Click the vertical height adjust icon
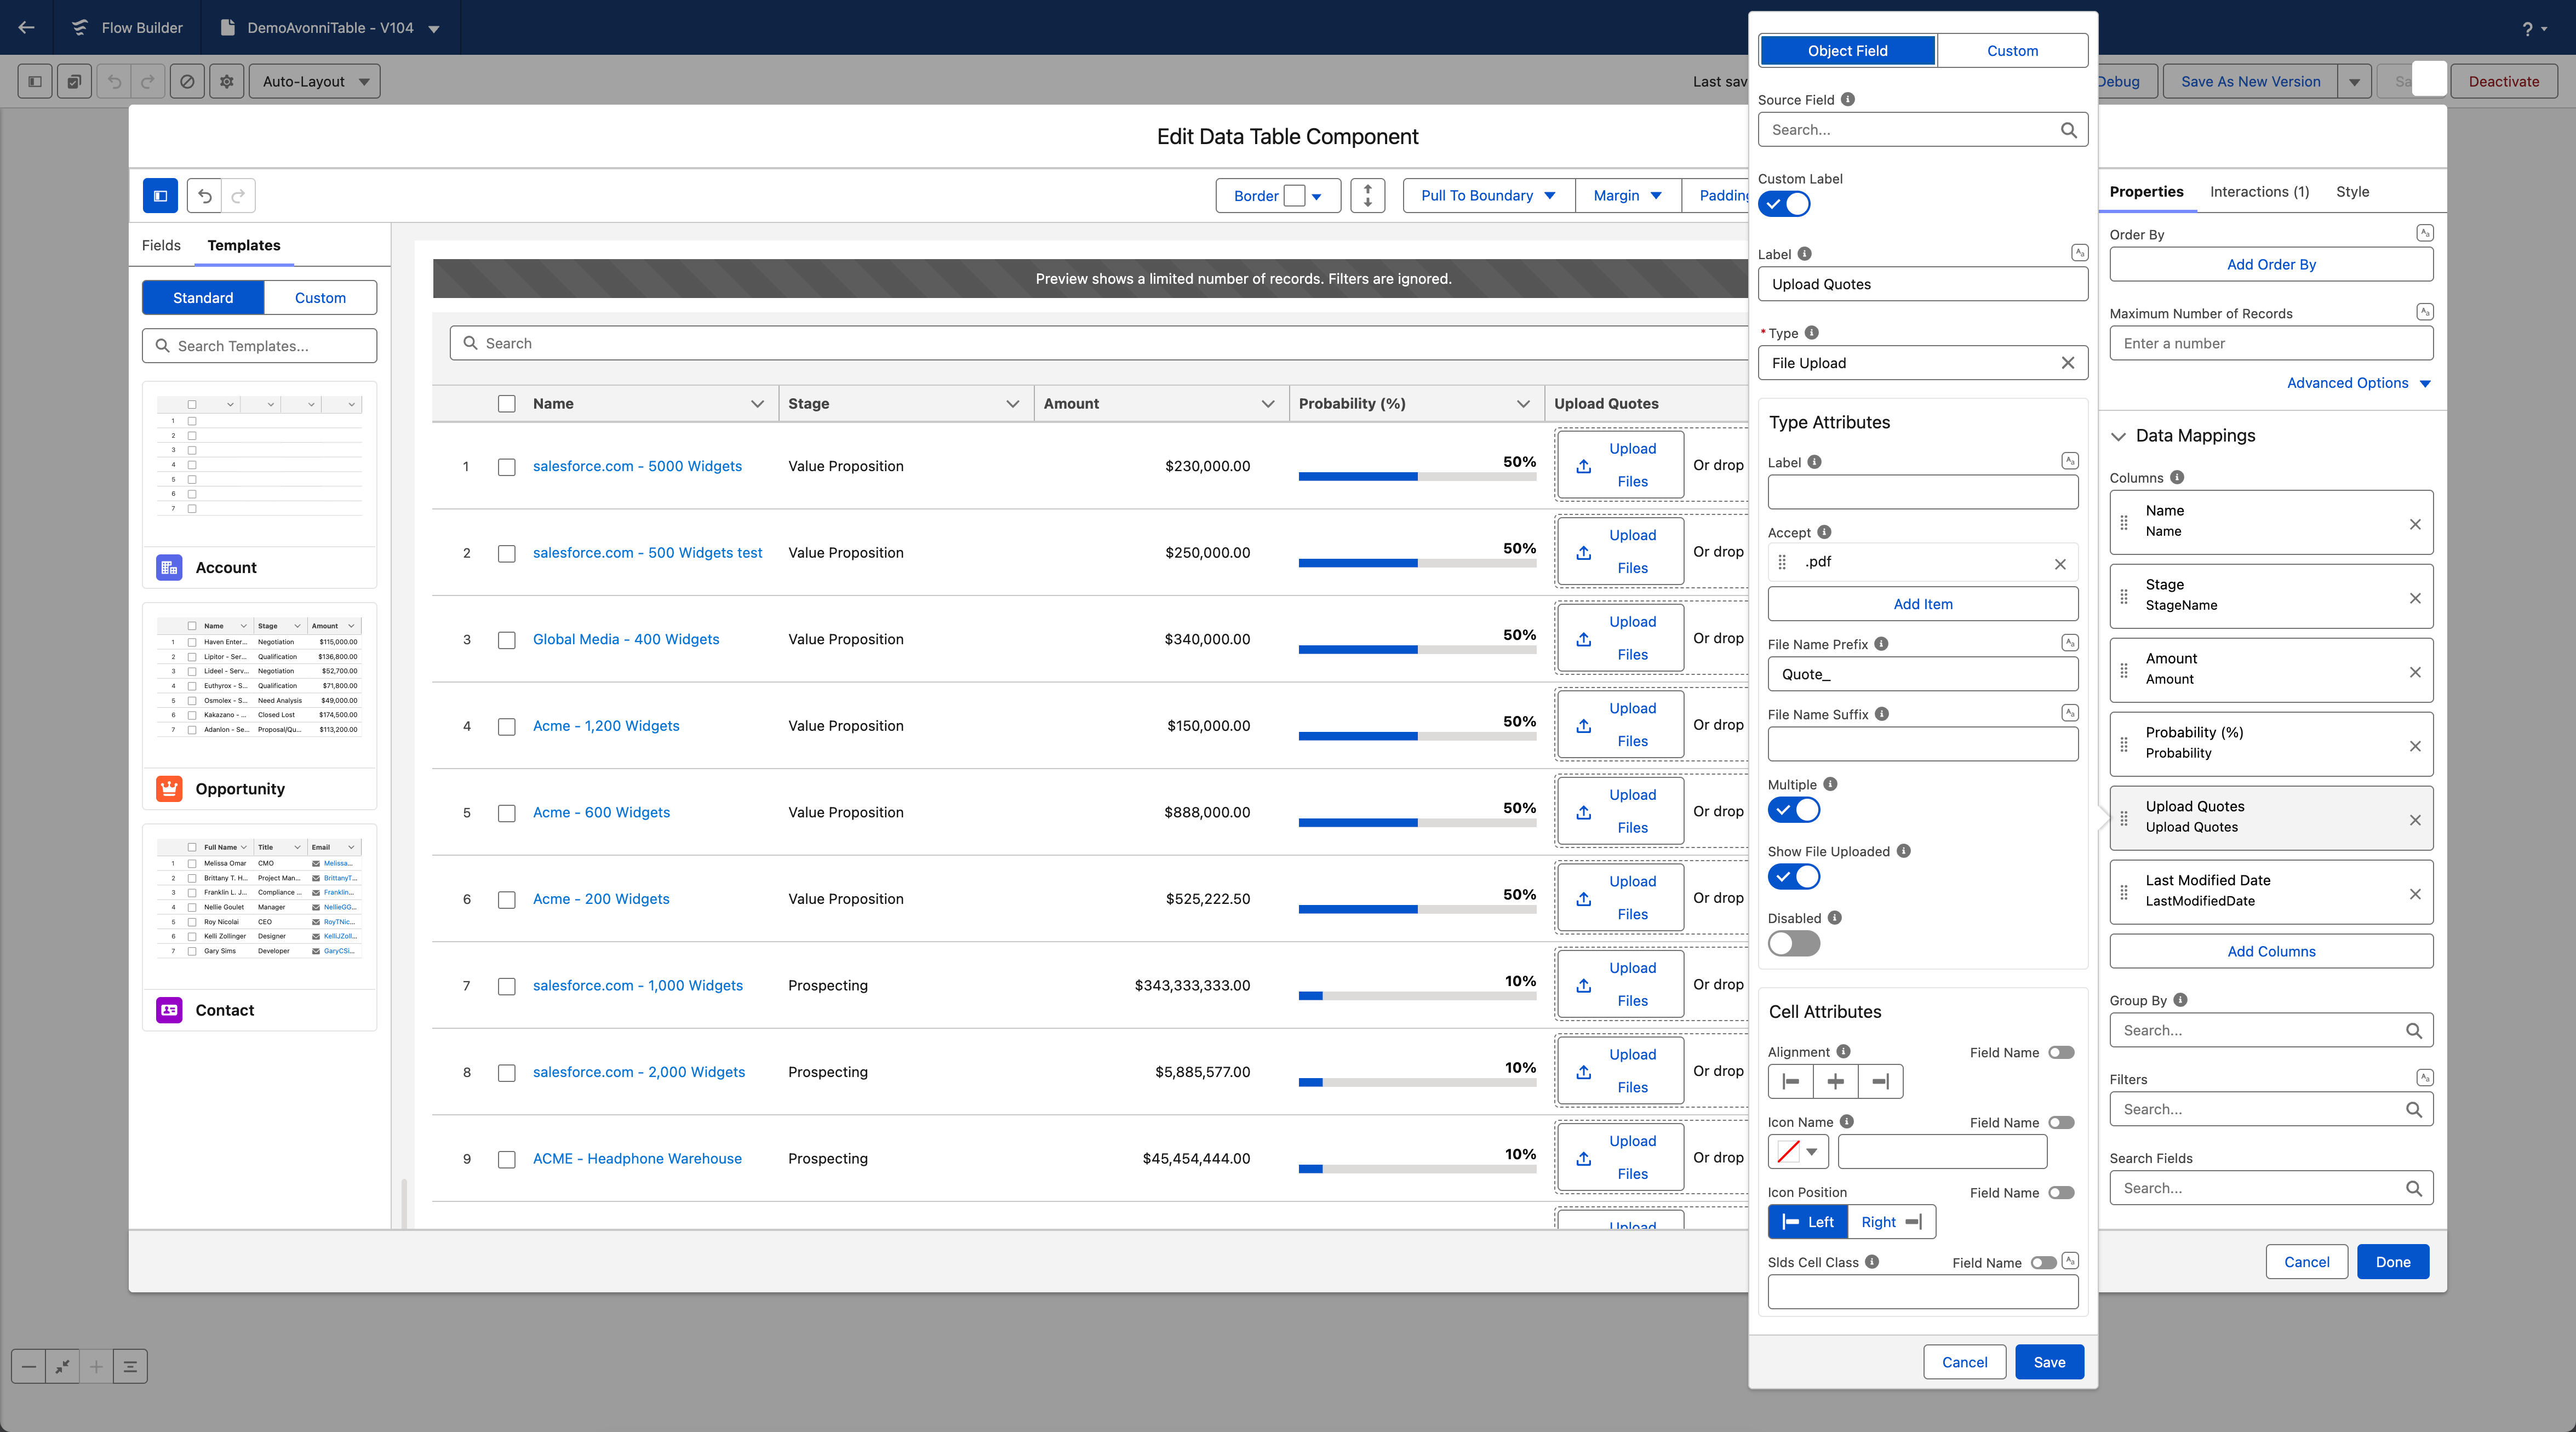 point(1367,196)
